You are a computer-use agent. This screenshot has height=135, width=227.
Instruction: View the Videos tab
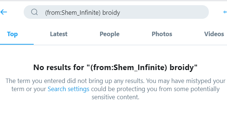pos(214,34)
